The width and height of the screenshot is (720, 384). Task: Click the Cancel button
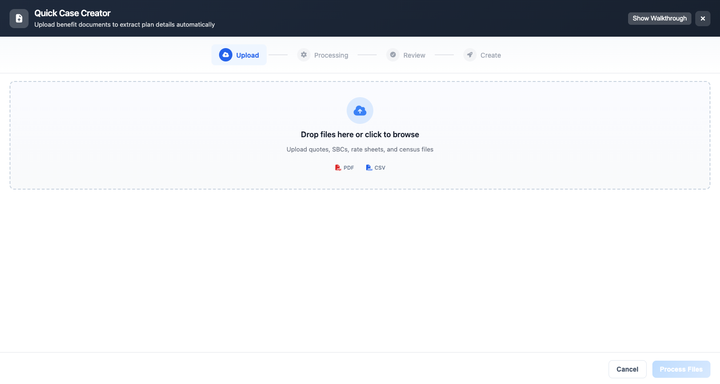627,369
